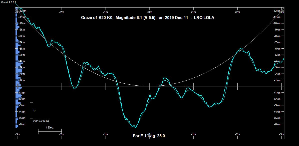Click the 1 arcsecond vertical scale bracket
This screenshot has height=146, width=299.
[x=31, y=110]
